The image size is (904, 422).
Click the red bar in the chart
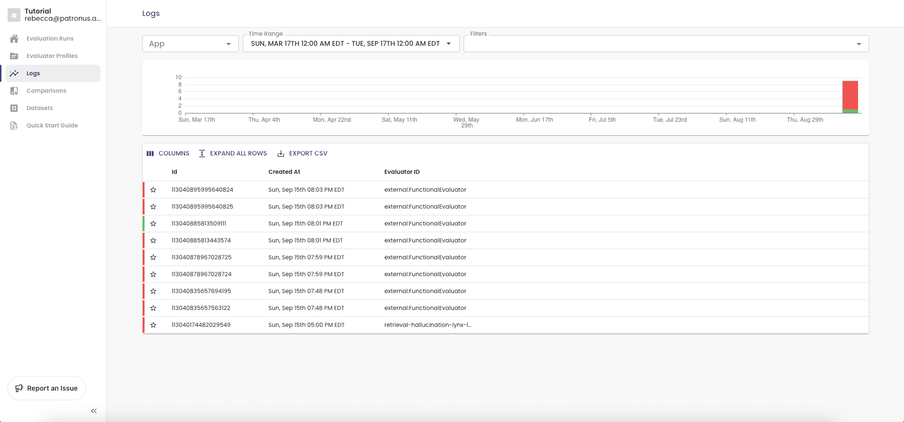850,95
